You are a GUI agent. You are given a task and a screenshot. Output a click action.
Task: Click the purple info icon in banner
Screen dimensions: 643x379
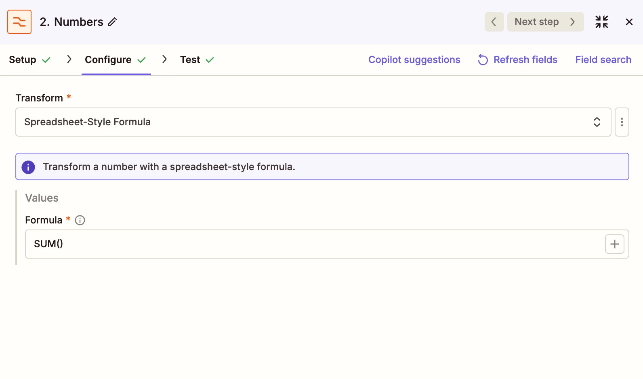(x=28, y=167)
